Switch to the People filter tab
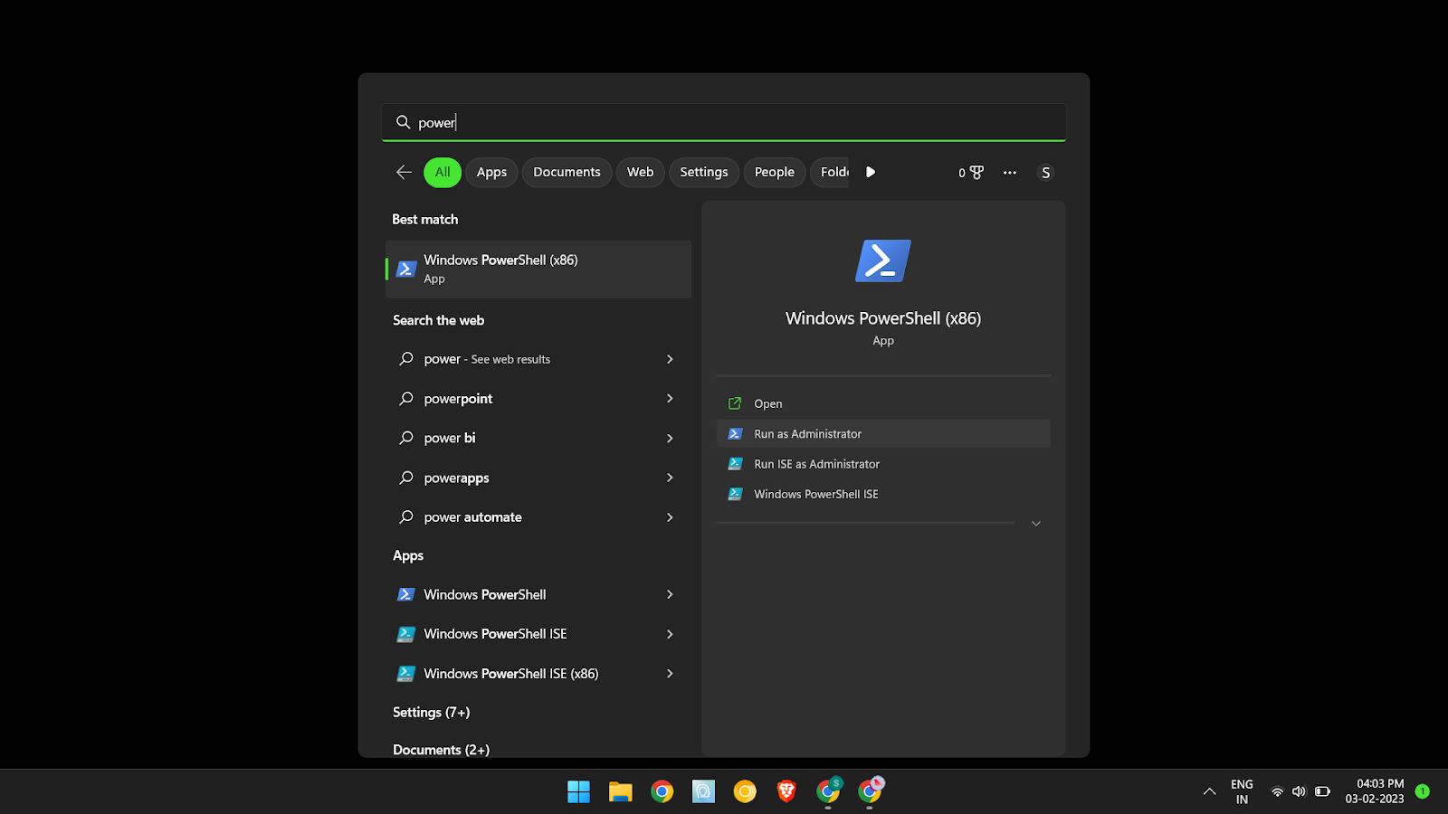This screenshot has width=1448, height=814. coord(775,172)
